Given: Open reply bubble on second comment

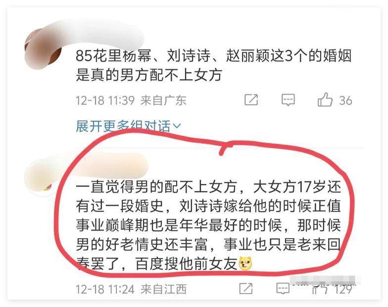Looking at the screenshot, I should pos(283,288).
